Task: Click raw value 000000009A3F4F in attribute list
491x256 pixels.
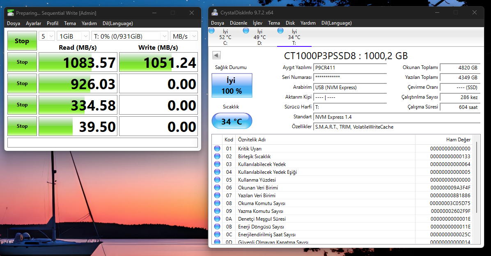Action: (450, 187)
